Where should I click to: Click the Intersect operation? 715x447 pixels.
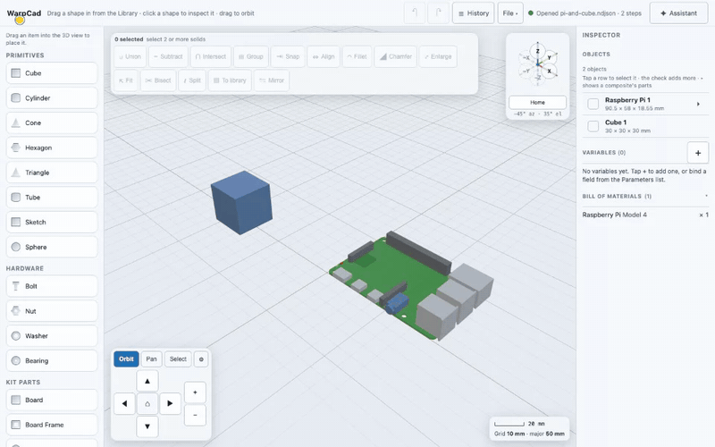[x=211, y=56]
